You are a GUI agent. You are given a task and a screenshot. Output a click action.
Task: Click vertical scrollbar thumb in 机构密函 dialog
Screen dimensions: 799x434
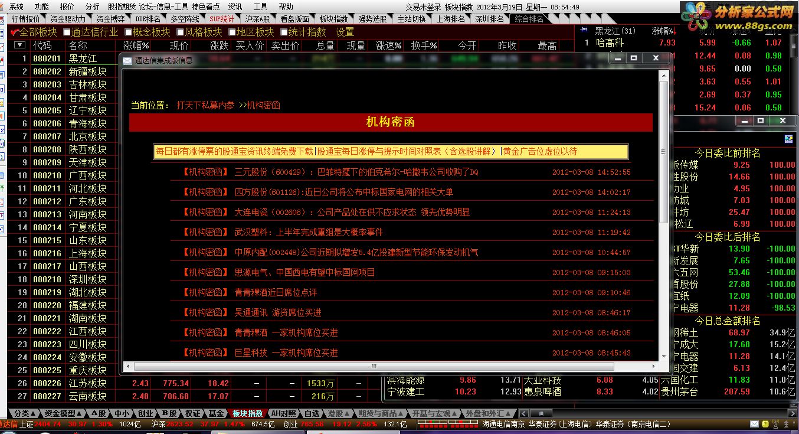pos(663,152)
